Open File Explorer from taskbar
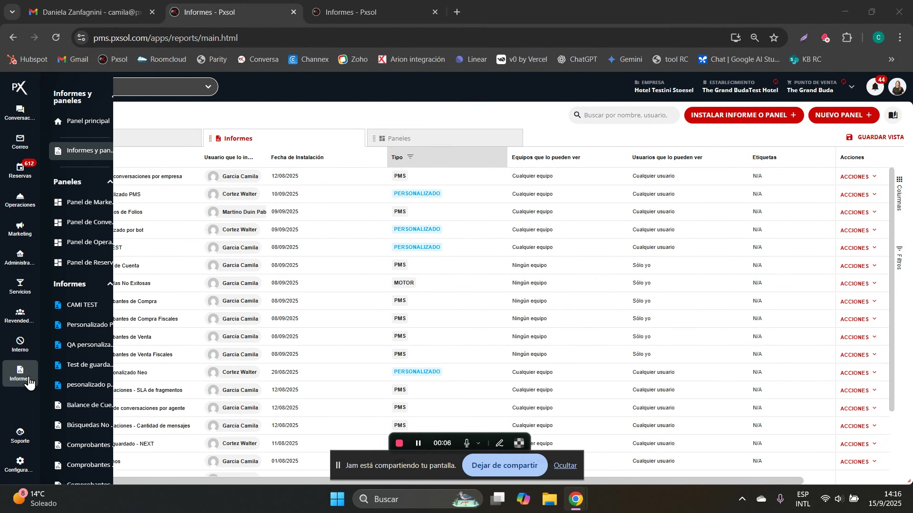 click(x=549, y=499)
